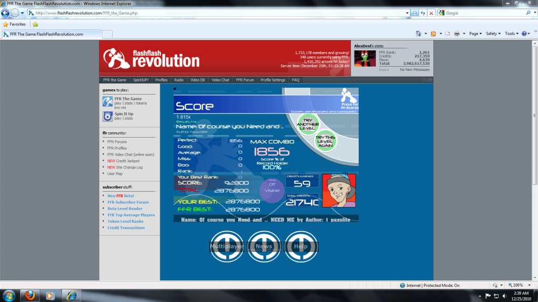538x302 pixels.
Task: Expand the Tools dropdown menu
Action: point(511,34)
